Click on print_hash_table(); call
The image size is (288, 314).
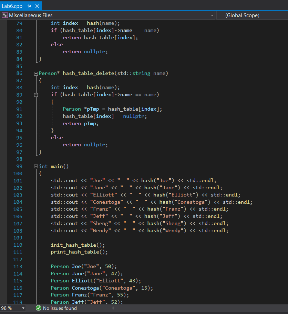(x=79, y=252)
